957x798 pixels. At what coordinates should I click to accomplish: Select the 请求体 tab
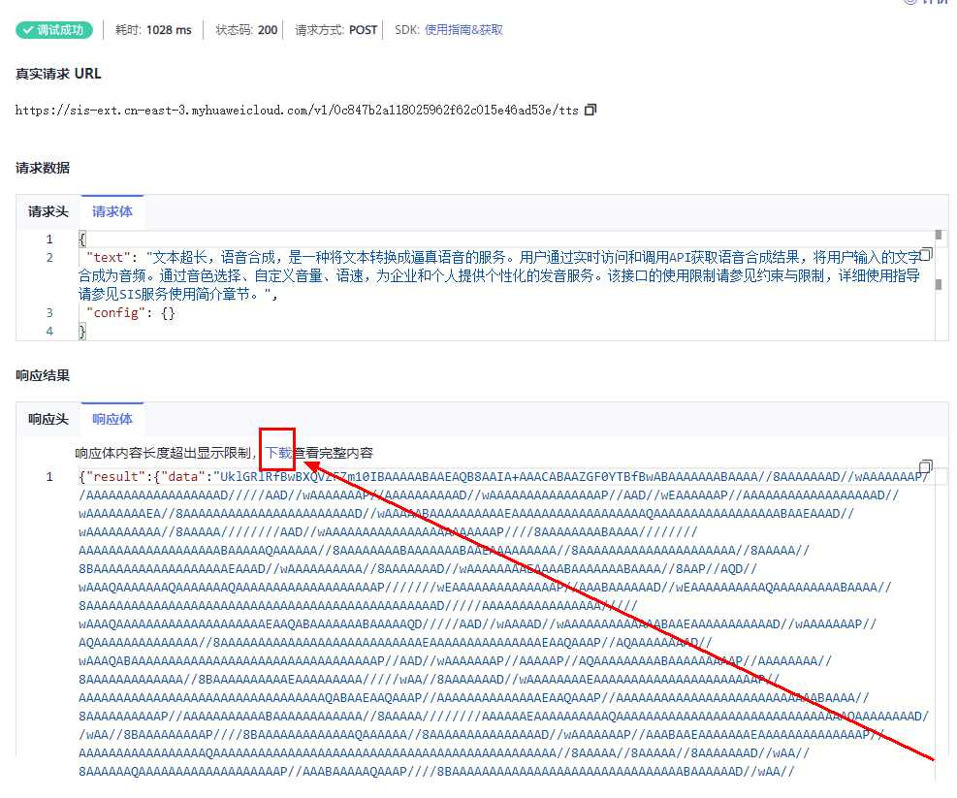(x=112, y=212)
